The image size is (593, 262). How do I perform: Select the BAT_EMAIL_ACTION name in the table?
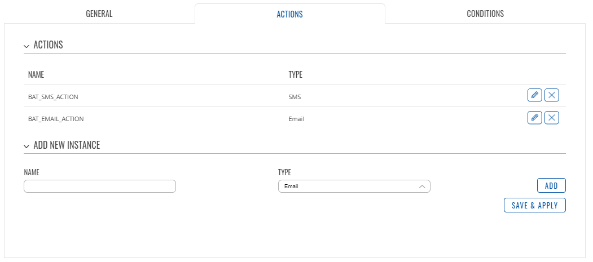point(56,119)
